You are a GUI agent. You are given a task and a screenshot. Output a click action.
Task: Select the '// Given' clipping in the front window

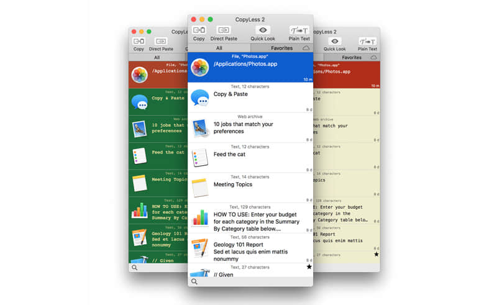pyautogui.click(x=250, y=270)
